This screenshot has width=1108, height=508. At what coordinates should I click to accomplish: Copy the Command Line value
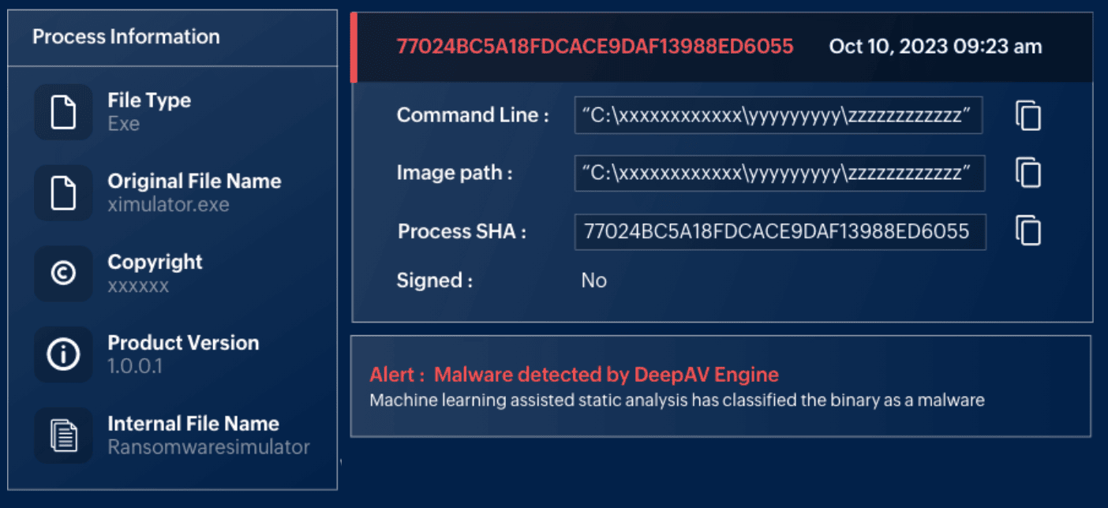pyautogui.click(x=1028, y=116)
